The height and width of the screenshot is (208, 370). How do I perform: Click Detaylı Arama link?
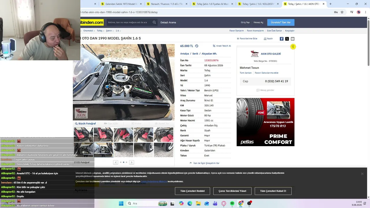[x=168, y=23]
